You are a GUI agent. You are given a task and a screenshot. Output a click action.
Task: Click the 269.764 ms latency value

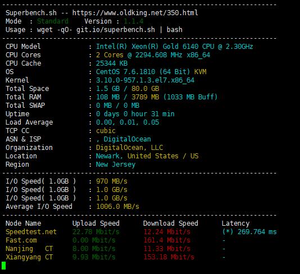tap(257, 232)
